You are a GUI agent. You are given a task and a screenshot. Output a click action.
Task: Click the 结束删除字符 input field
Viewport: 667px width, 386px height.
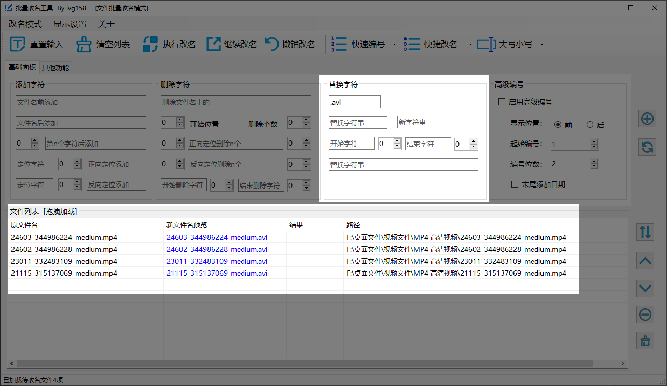click(261, 184)
